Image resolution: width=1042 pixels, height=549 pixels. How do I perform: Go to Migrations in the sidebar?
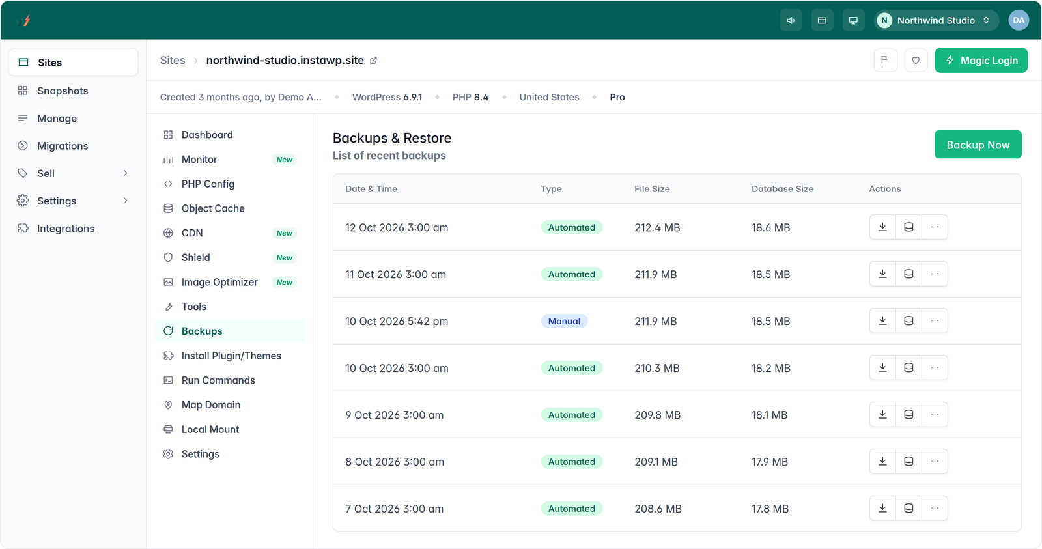(x=74, y=146)
